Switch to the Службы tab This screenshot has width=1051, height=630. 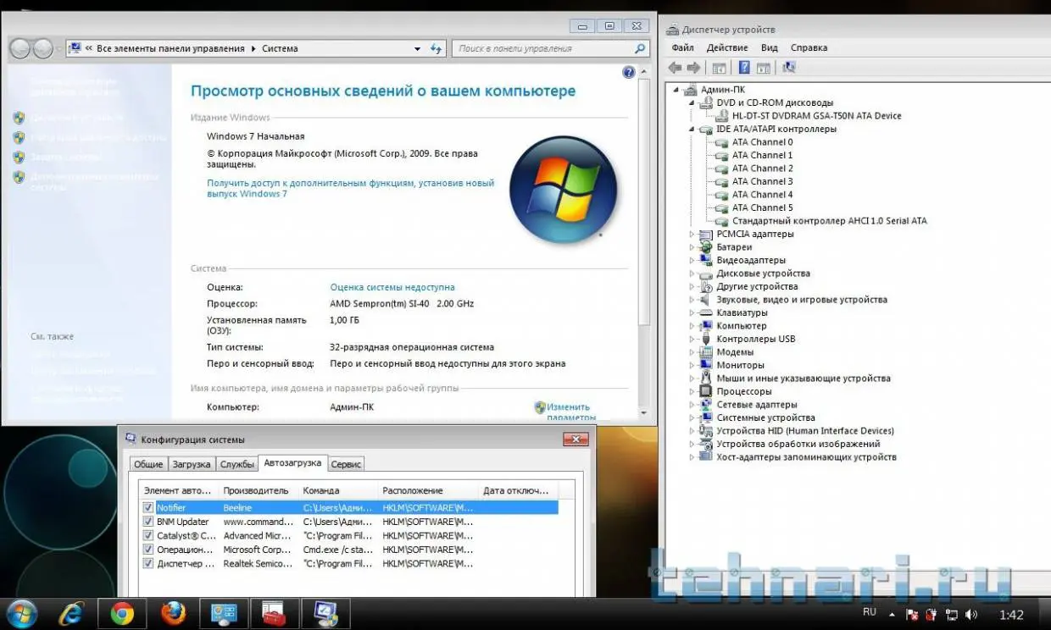click(237, 464)
